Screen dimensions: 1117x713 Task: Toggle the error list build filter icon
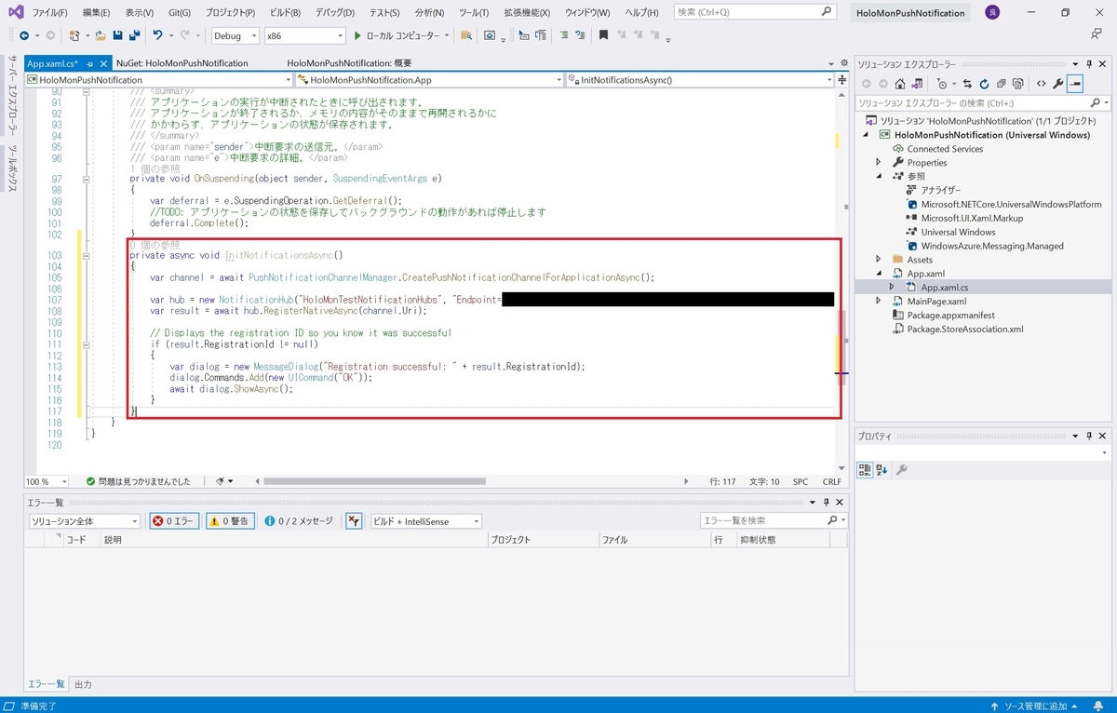tap(354, 521)
